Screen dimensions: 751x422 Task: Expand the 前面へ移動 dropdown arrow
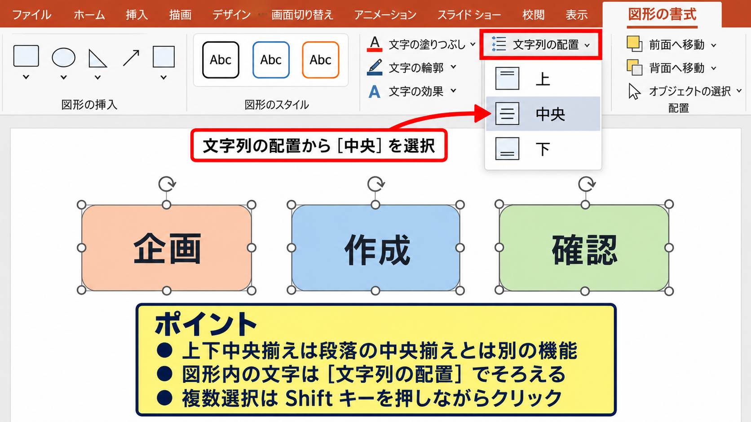tap(714, 45)
